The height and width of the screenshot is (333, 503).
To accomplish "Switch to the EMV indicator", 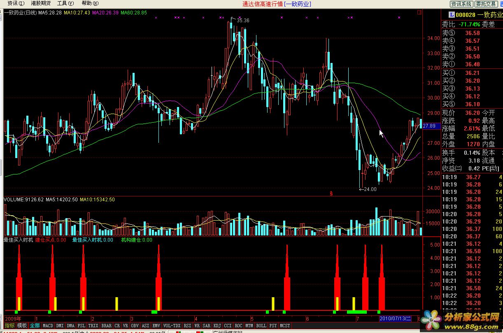I will click(x=156, y=326).
